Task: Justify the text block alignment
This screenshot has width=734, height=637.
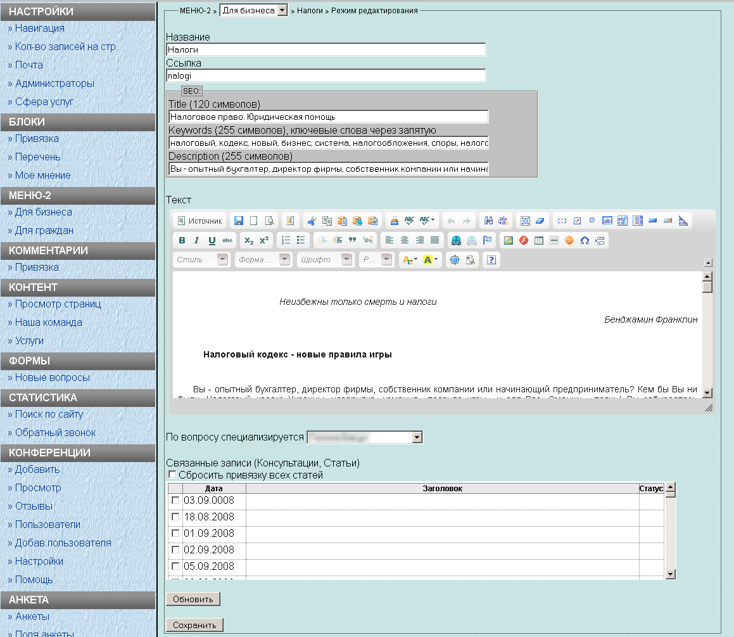Action: tap(435, 240)
